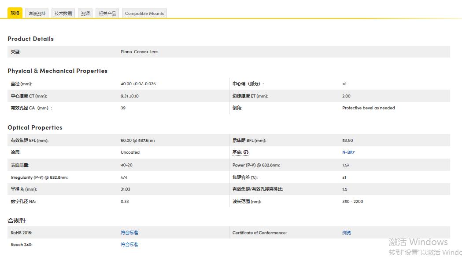Click the 350 - 2200 wavelength range value
The width and height of the screenshot is (462, 264).
tap(352, 202)
